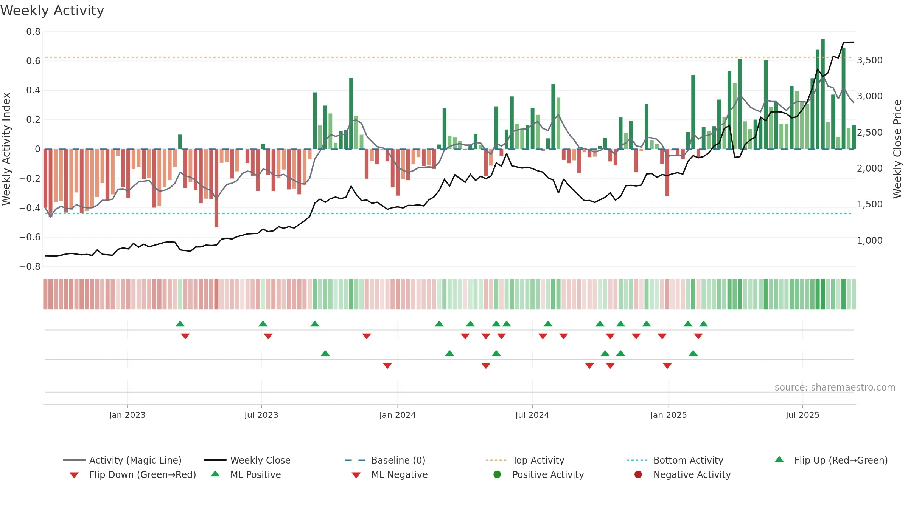Viewport: 908px width, 510px height.
Task: Toggle the Baseline (0) legend entry
Action: 385,460
